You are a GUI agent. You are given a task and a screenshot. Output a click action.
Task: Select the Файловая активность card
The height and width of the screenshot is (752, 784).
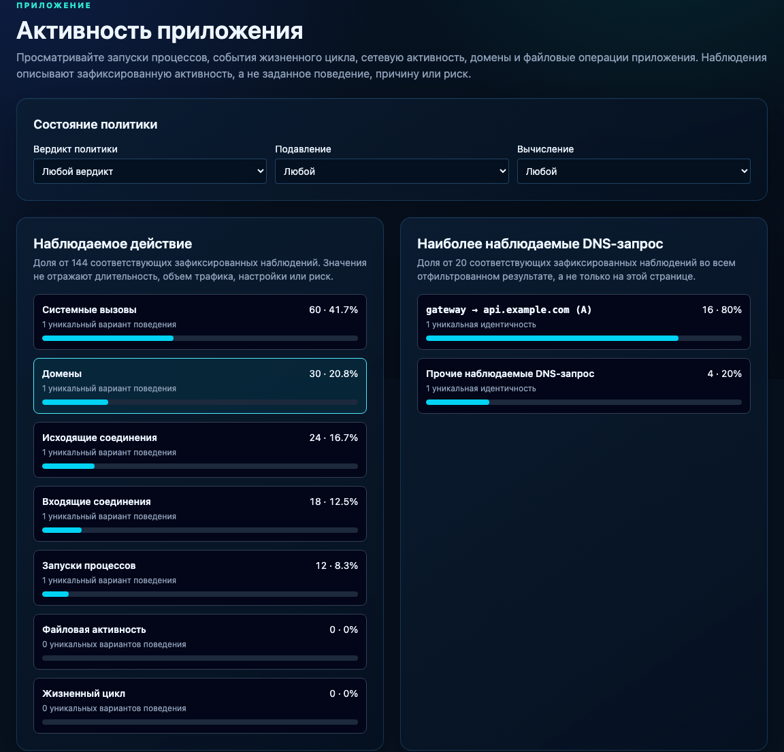200,642
